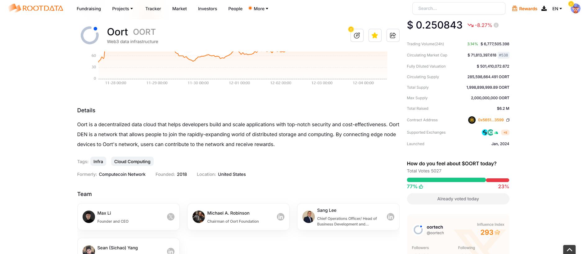Viewport: 584px width, 254px height.
Task: Edit the Oort project info
Action: pyautogui.click(x=357, y=35)
